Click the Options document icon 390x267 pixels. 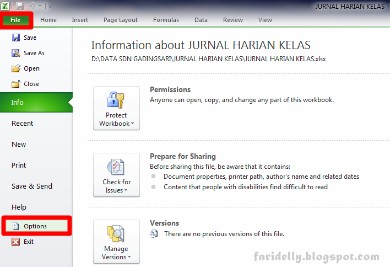tap(15, 226)
